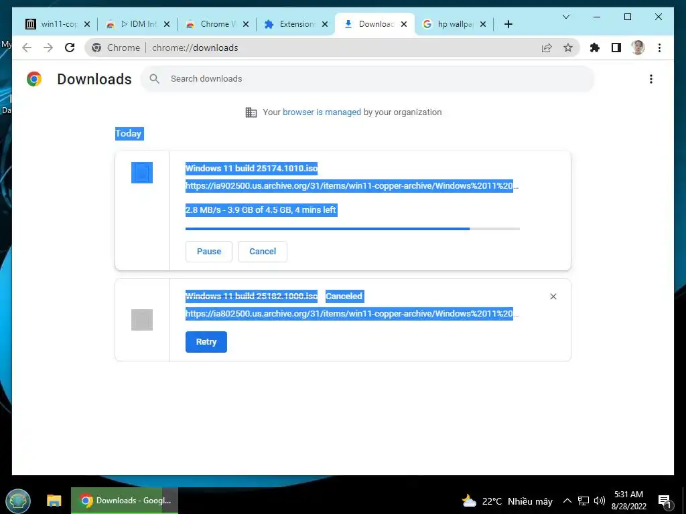Click file icon of build 25174.1010.iso

[142, 173]
